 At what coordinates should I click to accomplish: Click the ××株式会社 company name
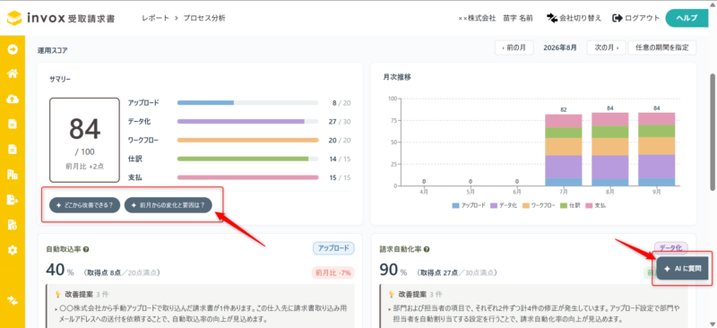(x=477, y=18)
